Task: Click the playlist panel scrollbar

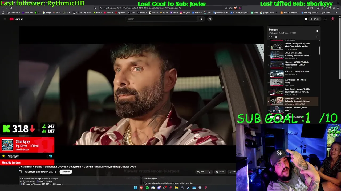Action: coord(319,50)
